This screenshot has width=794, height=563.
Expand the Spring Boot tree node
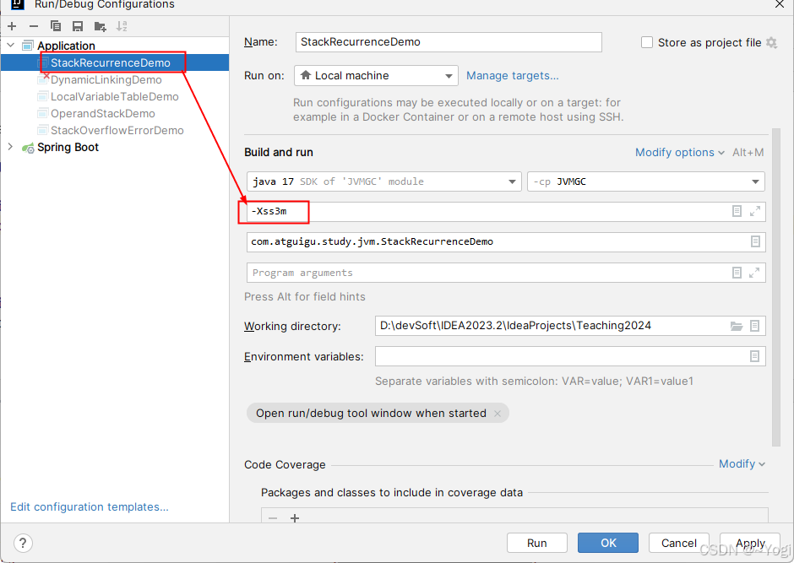(10, 147)
